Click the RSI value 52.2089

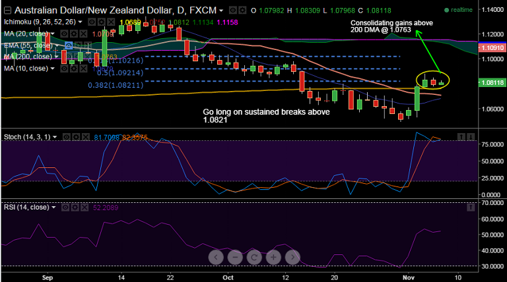(106, 208)
